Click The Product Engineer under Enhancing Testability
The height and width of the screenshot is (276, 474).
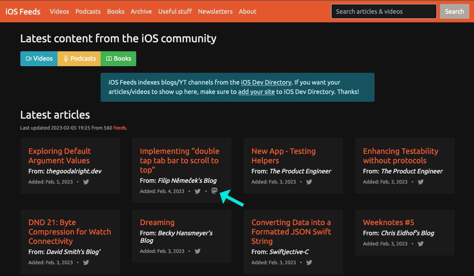tap(412, 171)
